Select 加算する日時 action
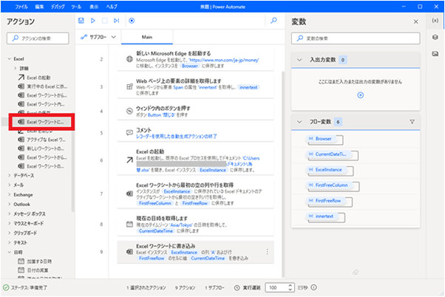Image resolution: width=445 pixels, height=297 pixels. 35,262
